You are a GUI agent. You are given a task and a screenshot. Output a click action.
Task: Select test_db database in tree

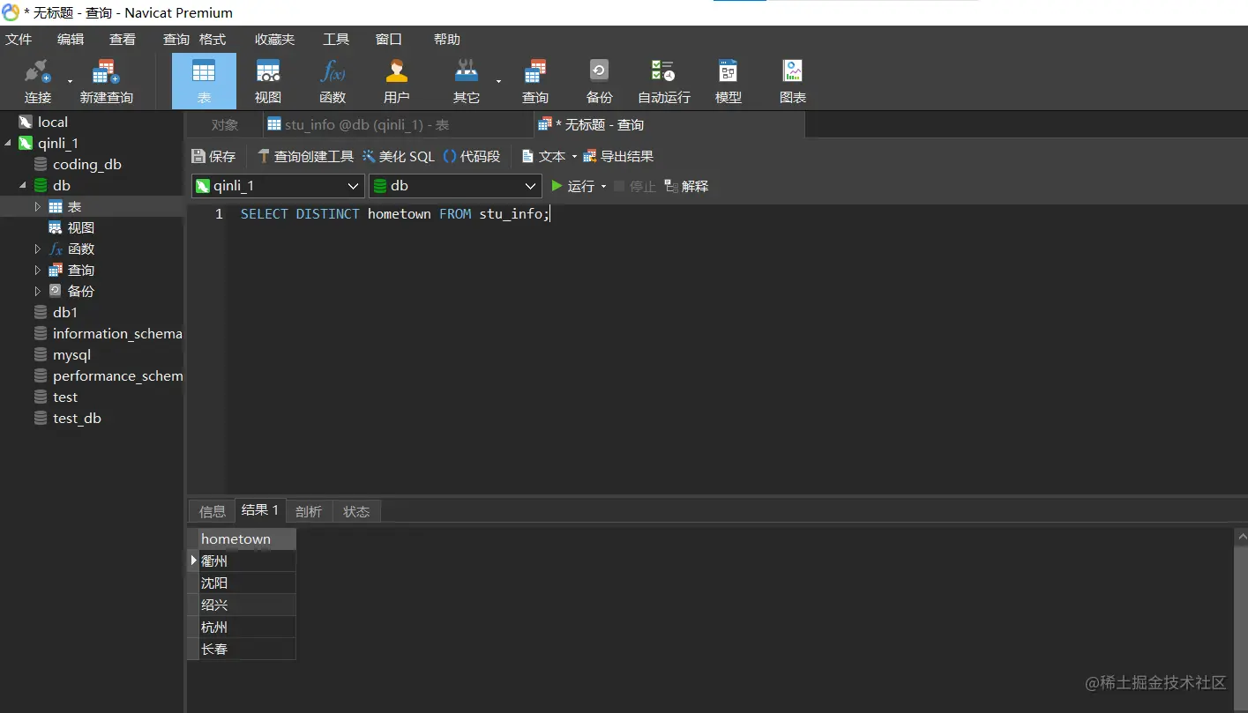[77, 418]
